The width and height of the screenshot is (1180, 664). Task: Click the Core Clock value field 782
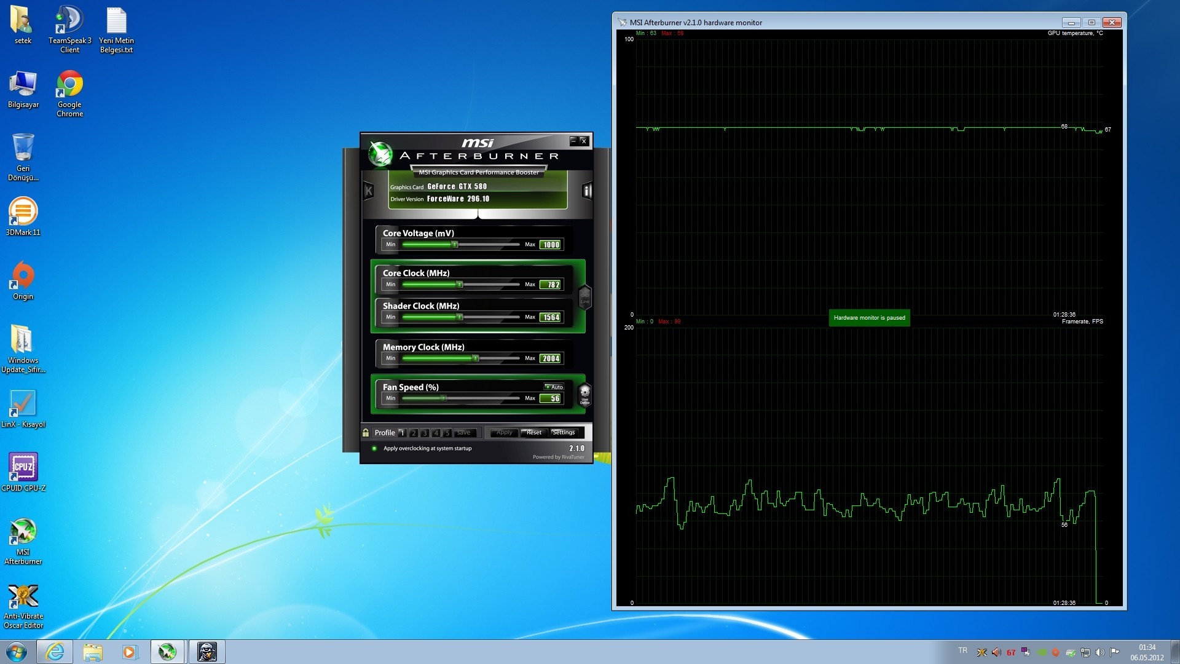tap(550, 285)
